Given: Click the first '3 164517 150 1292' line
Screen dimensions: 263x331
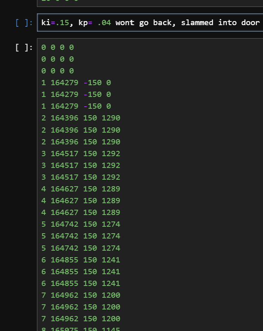Looking at the screenshot, I should tap(81, 154).
